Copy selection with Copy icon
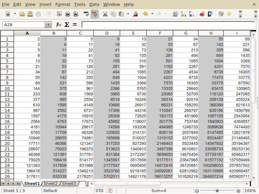 (x=113, y=14)
